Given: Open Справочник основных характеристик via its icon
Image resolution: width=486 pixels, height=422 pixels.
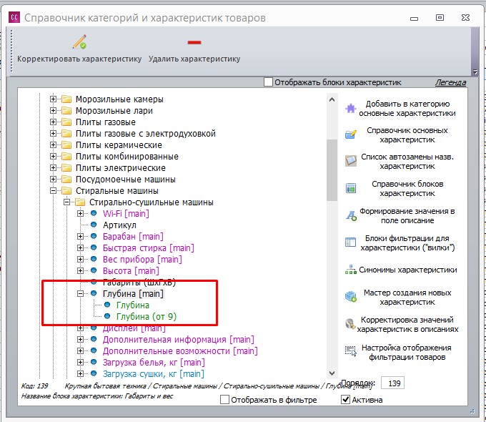Looking at the screenshot, I should (350, 135).
